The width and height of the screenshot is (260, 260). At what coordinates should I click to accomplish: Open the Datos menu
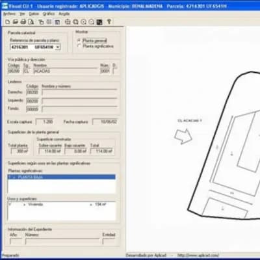pos(34,14)
